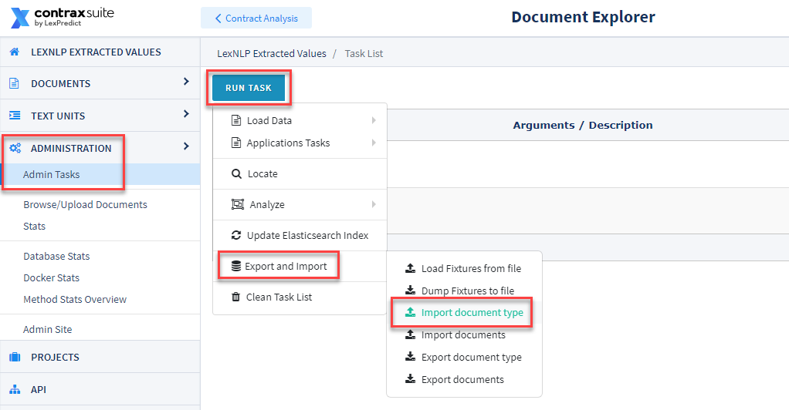Choose Locate from the task menu
789x410 pixels.
click(x=300, y=174)
